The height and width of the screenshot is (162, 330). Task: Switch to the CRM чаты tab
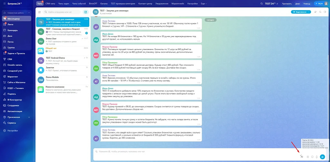click(50, 4)
